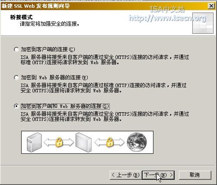Go back with the 上一步(B) button
Screen dimensions: 217x185
tap(126, 175)
